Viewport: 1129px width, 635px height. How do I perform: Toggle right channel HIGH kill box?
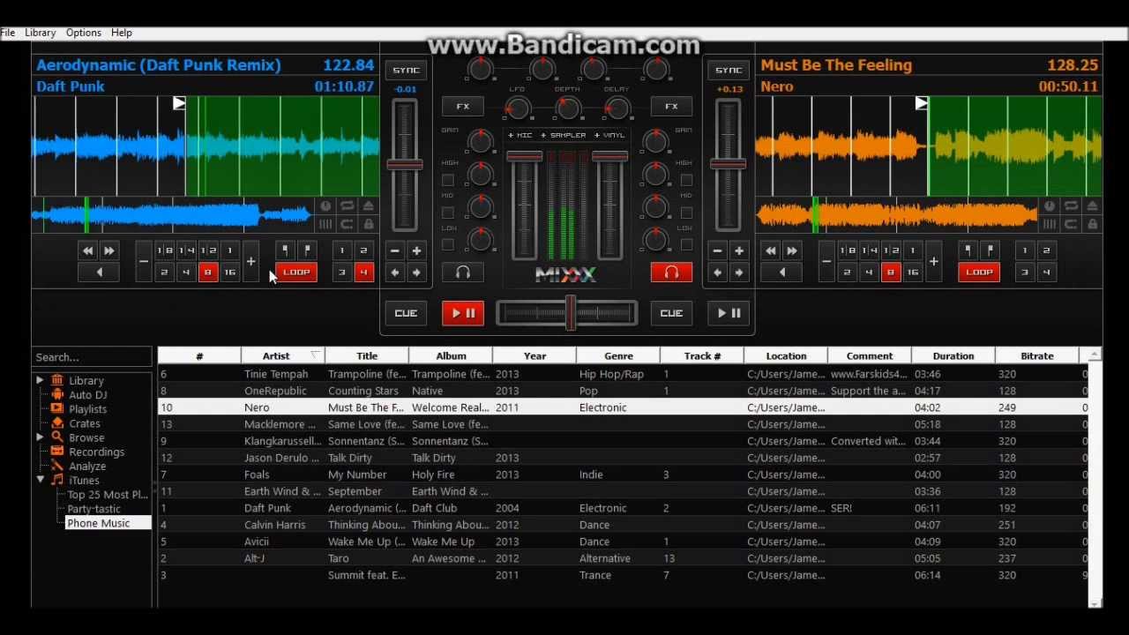coord(686,180)
